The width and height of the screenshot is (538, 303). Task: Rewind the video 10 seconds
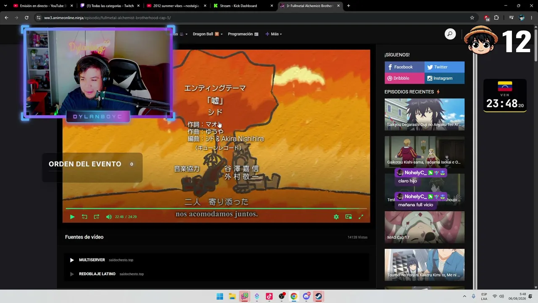pyautogui.click(x=84, y=217)
